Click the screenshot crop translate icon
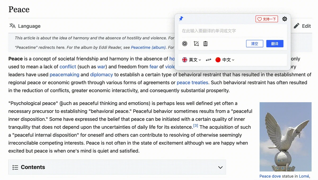This screenshot has height=180, width=318. tap(196, 44)
